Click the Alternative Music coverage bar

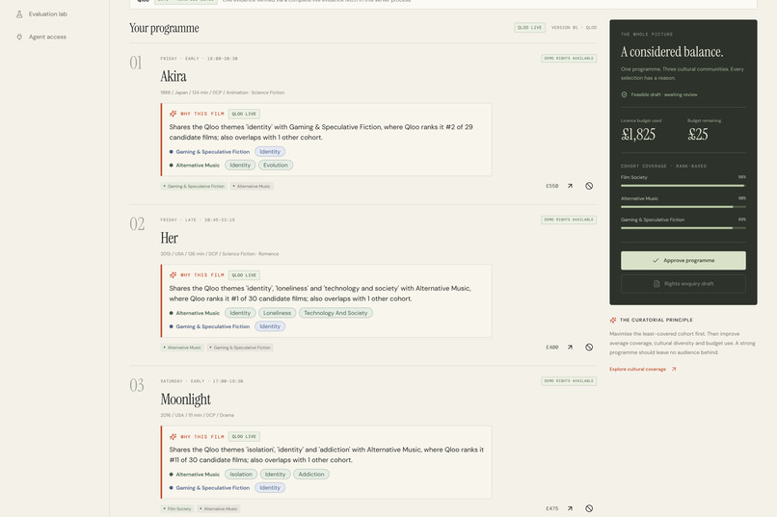coord(683,207)
